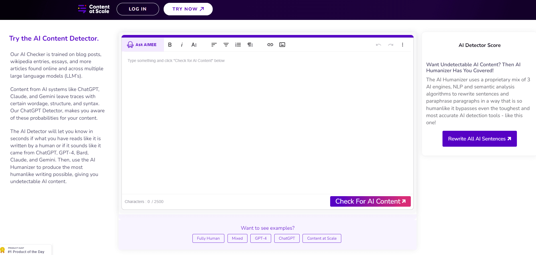Open the LOG IN page
536x255 pixels.
pos(138,9)
